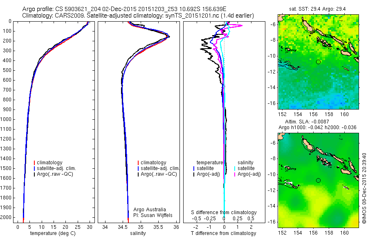368x237 pixels.
Task: Click the 'temperature (deg C)' axis label
Action: [x=53, y=233]
